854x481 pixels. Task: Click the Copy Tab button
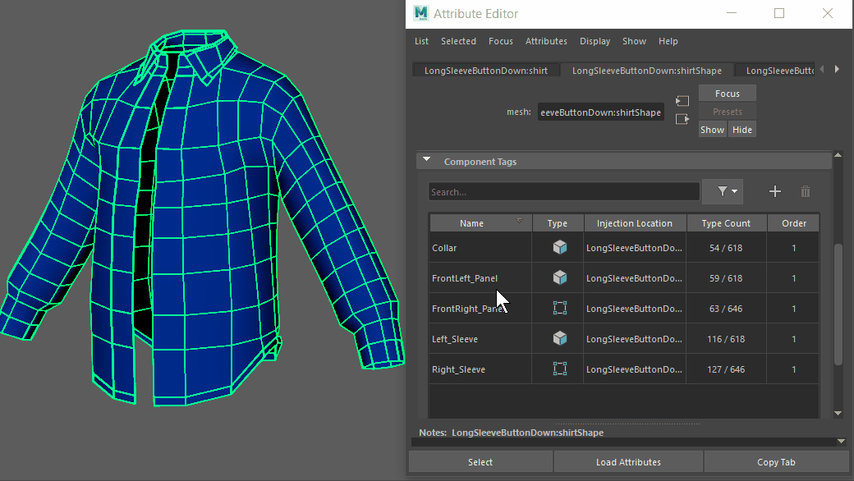click(775, 462)
